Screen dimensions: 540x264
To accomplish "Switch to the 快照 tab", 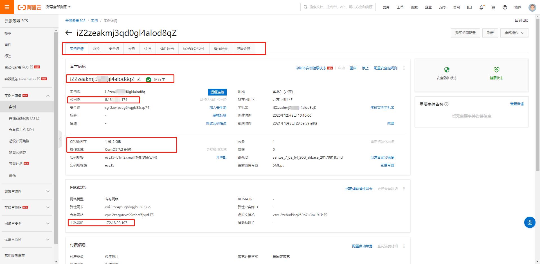I will tap(148, 49).
